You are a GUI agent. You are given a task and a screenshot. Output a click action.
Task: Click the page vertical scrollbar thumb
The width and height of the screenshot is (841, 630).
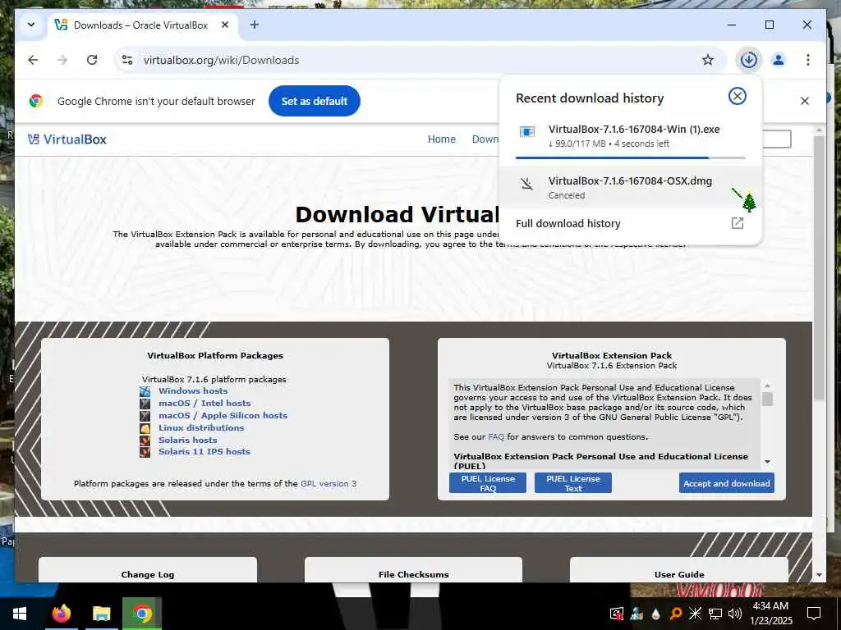click(x=819, y=268)
